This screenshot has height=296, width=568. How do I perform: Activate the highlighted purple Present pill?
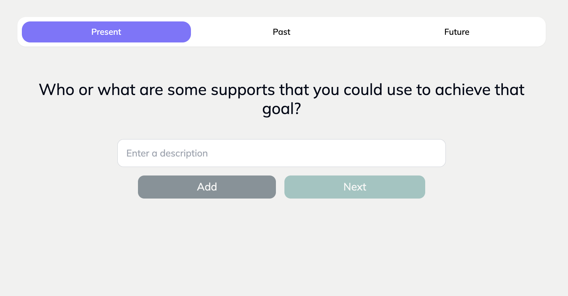(106, 32)
